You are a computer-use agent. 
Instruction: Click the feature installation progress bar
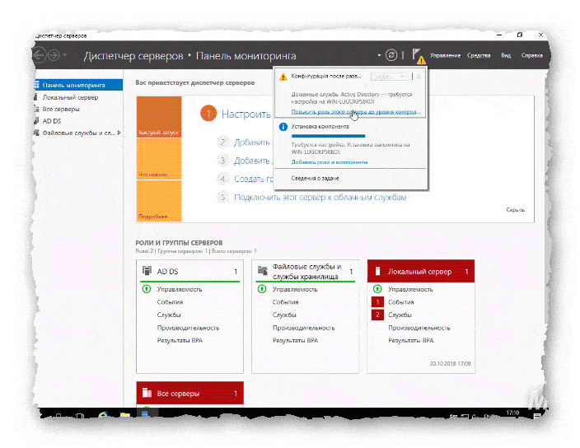pos(328,136)
